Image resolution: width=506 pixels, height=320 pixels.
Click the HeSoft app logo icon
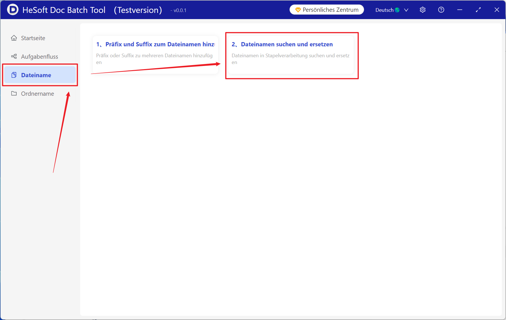(x=13, y=10)
